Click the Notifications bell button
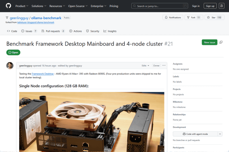This screenshot has width=229, height=152. tap(173, 18)
